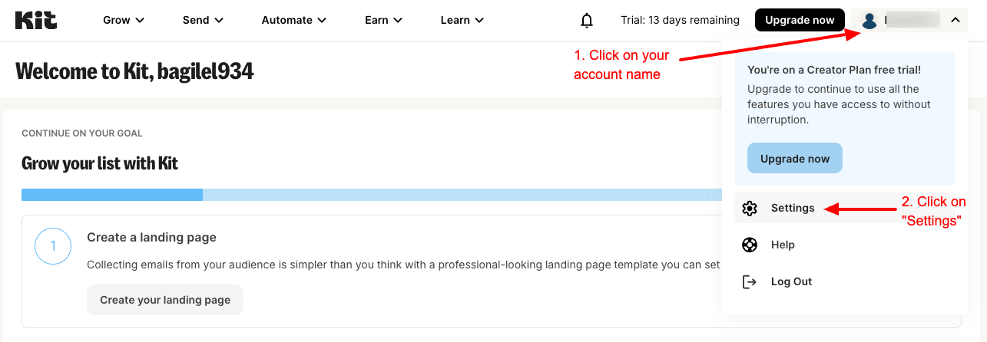Click the step 1 circle icon
Screen dimensions: 987x342
point(53,247)
